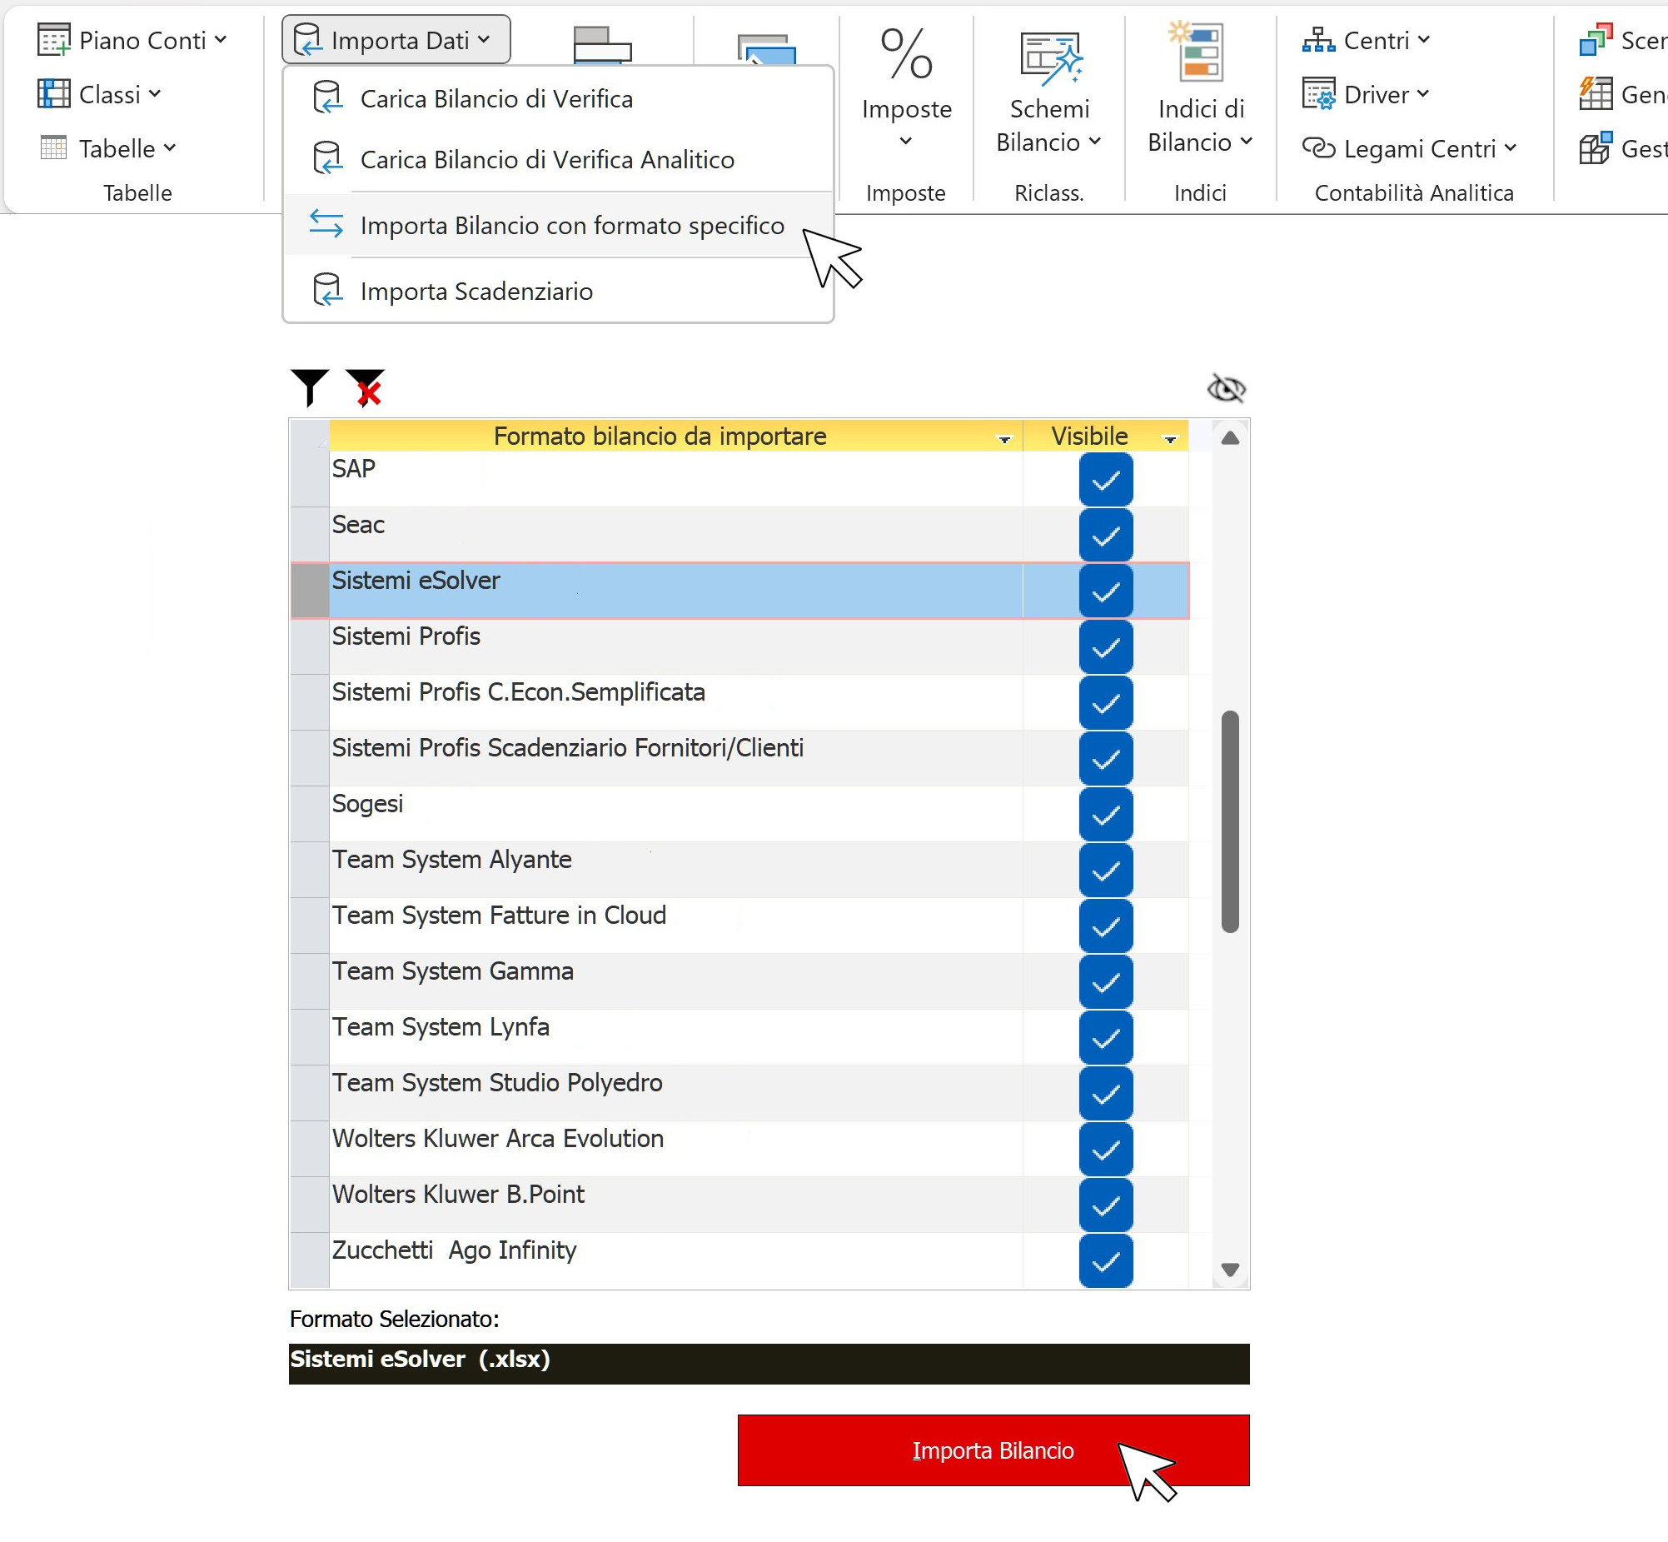Select the Sistemi Profis C.Econ.Semplificata row
This screenshot has width=1668, height=1542.
click(x=739, y=702)
